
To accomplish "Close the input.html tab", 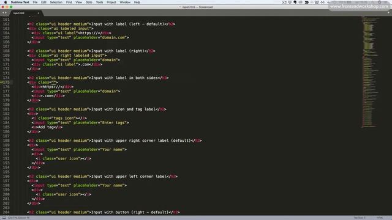I will [x=38, y=13].
